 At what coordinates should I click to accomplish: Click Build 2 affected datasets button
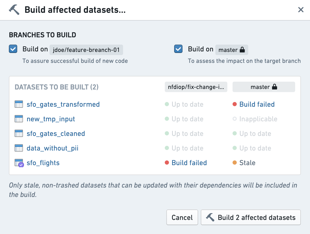pos(251,217)
